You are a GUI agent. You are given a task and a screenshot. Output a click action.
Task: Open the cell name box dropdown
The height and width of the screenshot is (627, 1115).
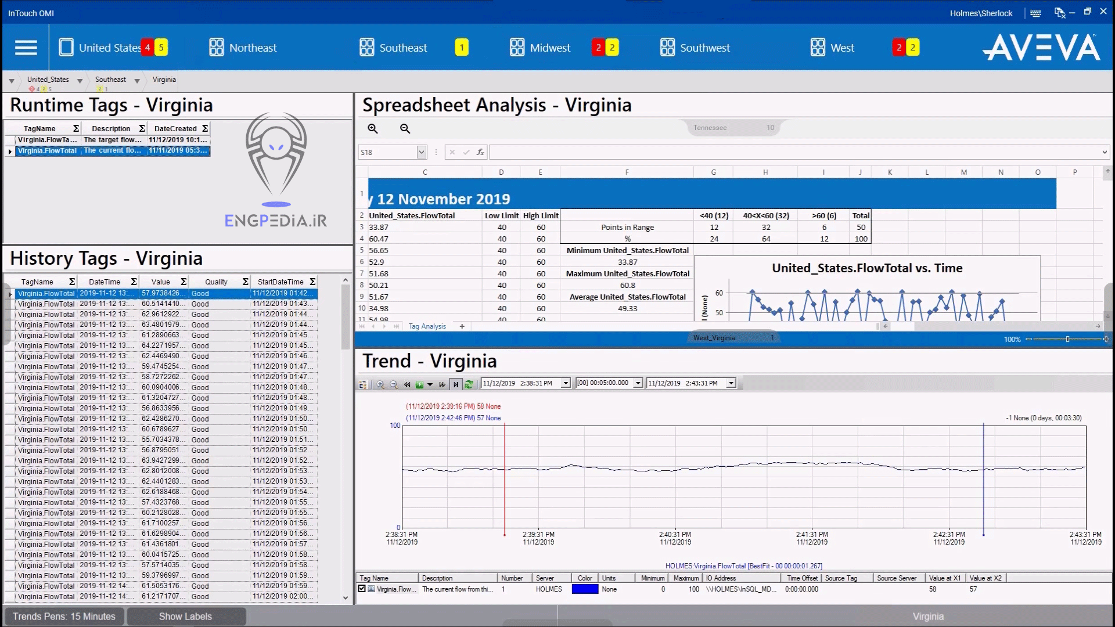pyautogui.click(x=422, y=152)
